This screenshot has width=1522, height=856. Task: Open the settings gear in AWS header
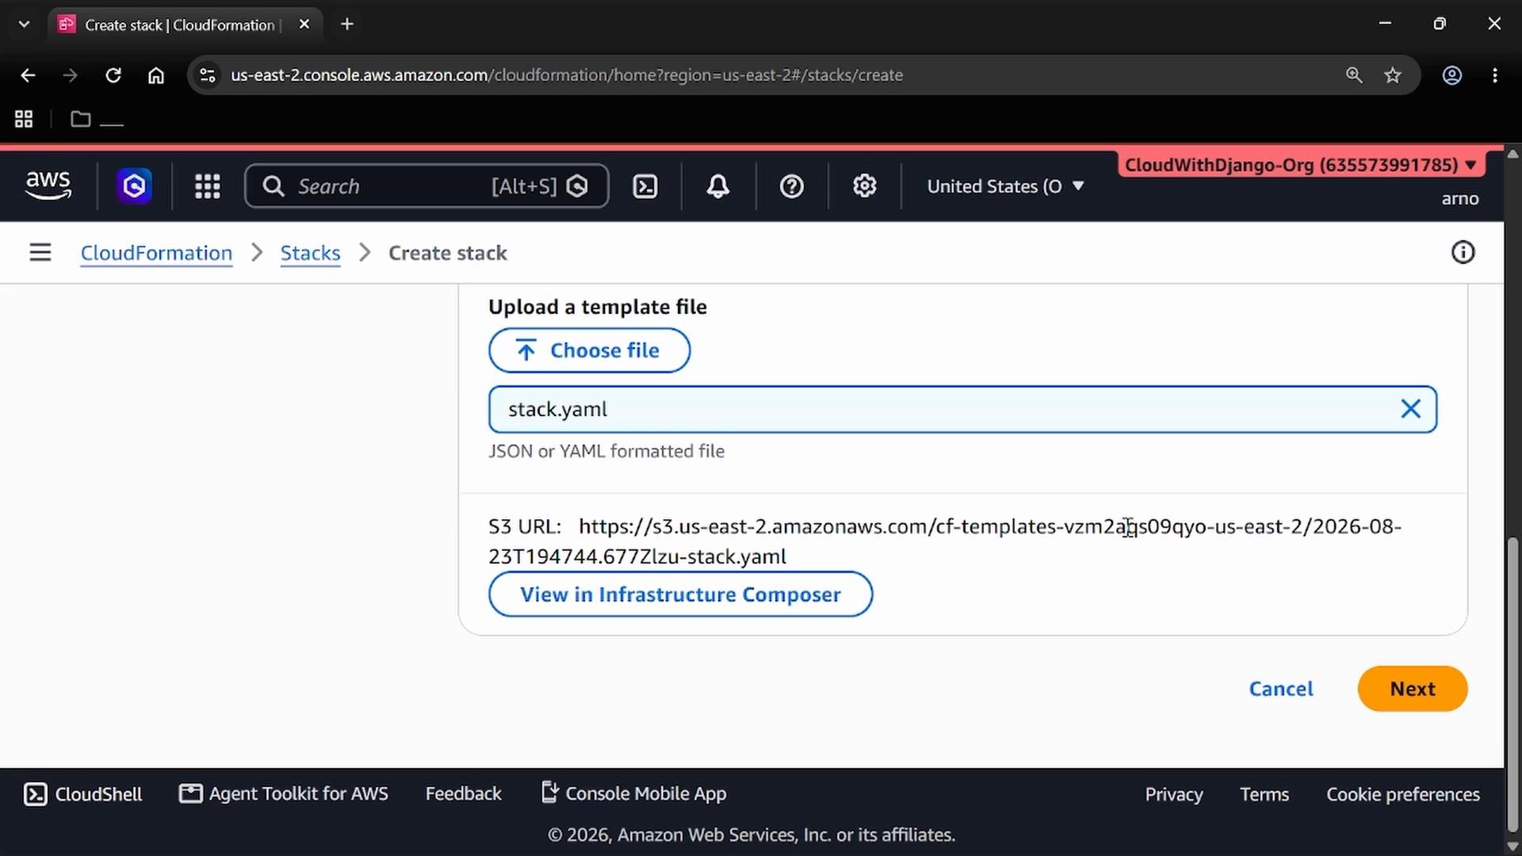865,186
